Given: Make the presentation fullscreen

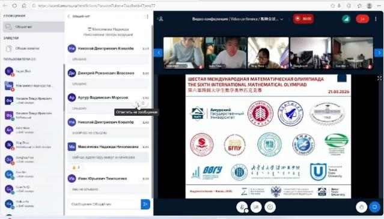Looking at the screenshot, I should pos(379,78).
